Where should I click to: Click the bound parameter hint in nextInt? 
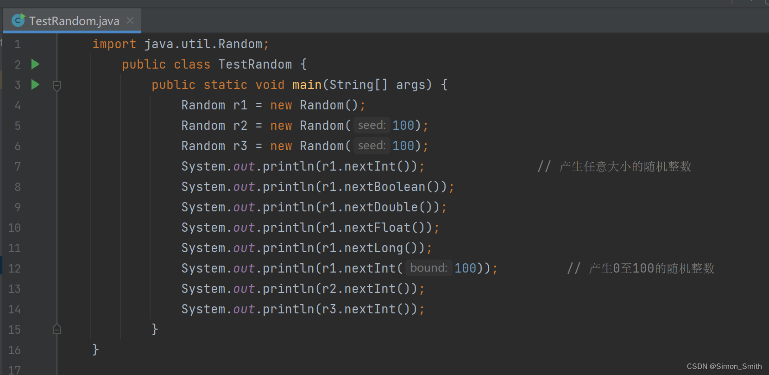(429, 268)
